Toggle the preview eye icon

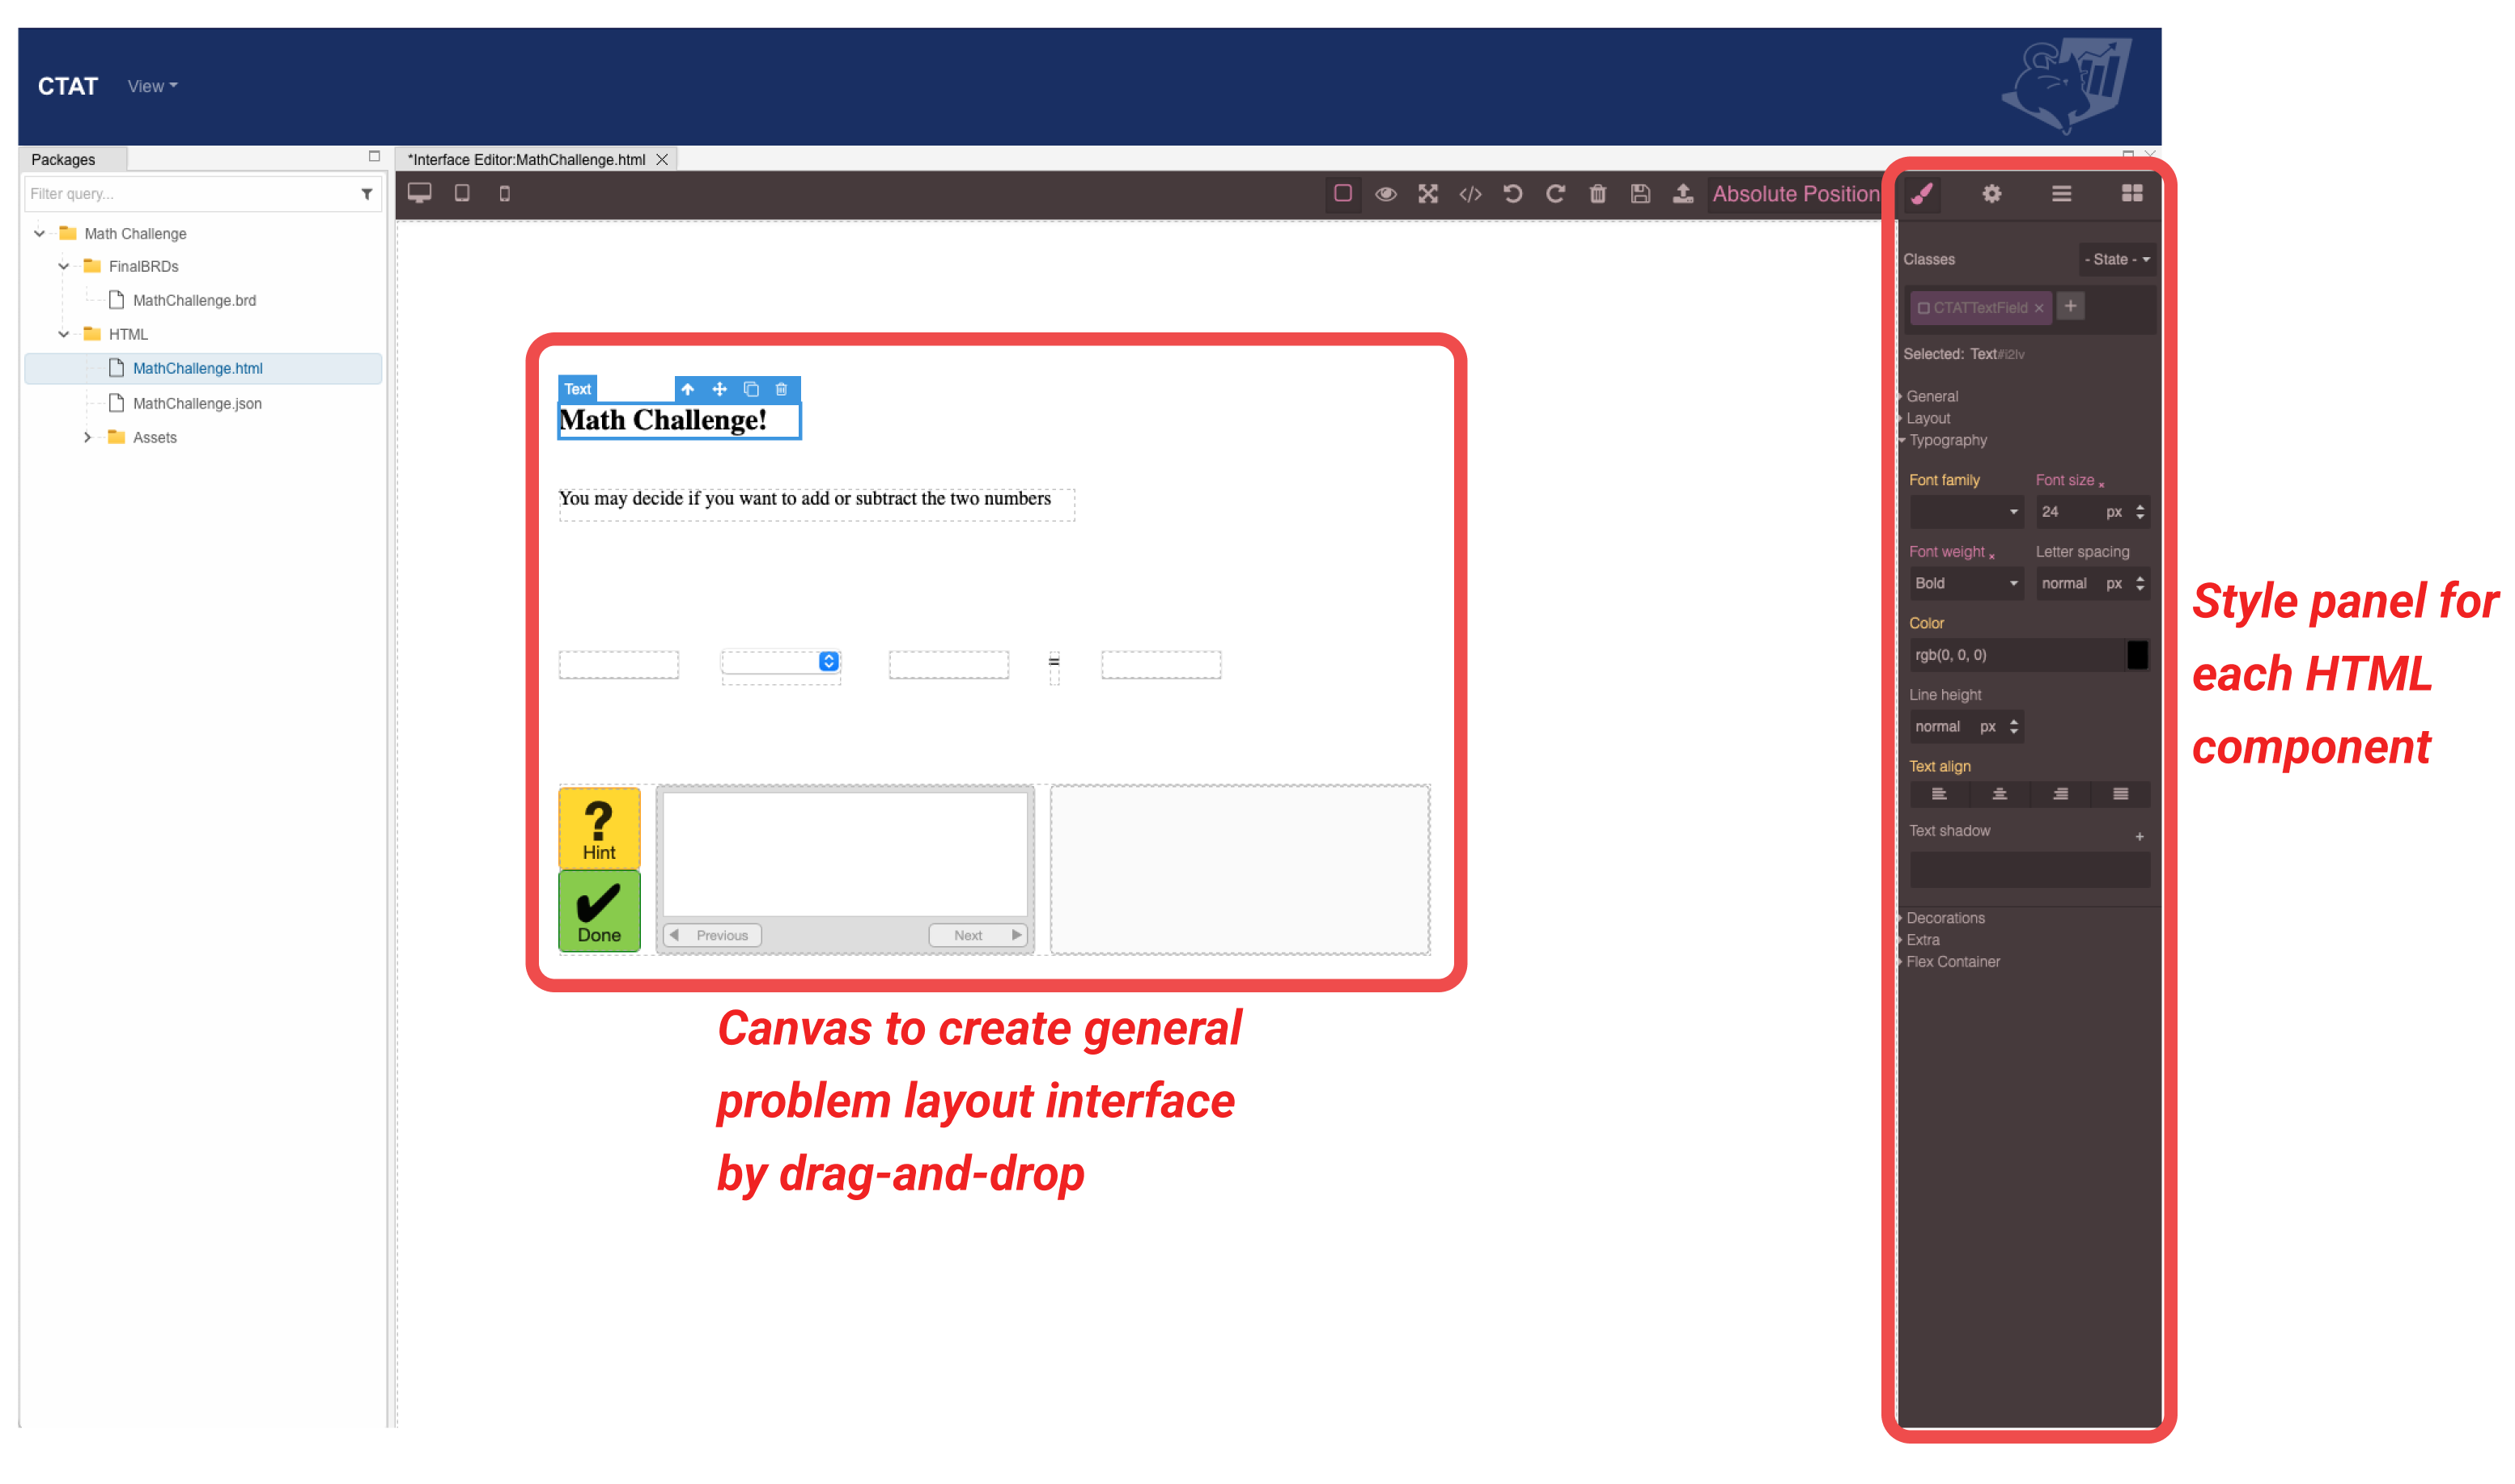coord(1385,194)
